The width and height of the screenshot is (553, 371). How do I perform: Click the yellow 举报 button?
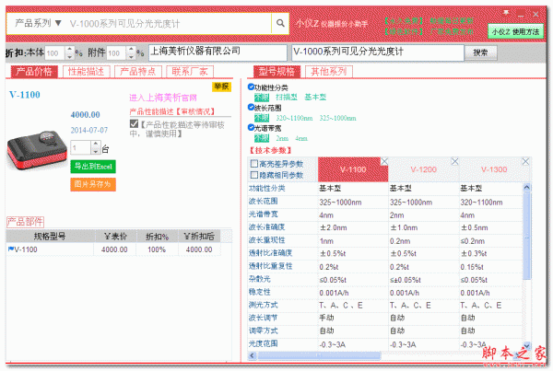221,87
